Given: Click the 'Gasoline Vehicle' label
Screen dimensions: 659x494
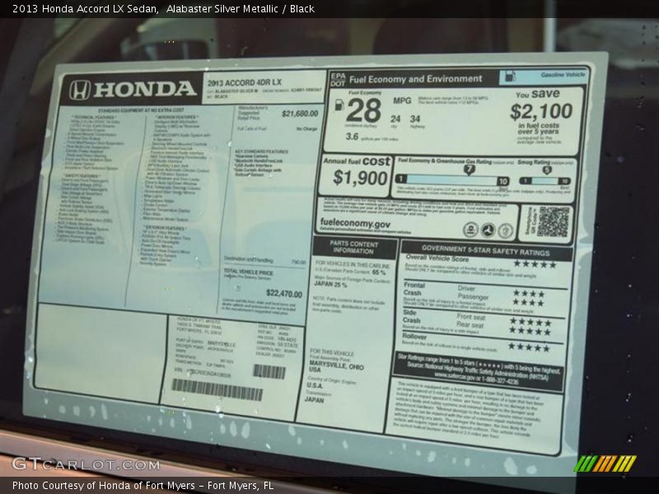Looking at the screenshot, I should pyautogui.click(x=563, y=74).
